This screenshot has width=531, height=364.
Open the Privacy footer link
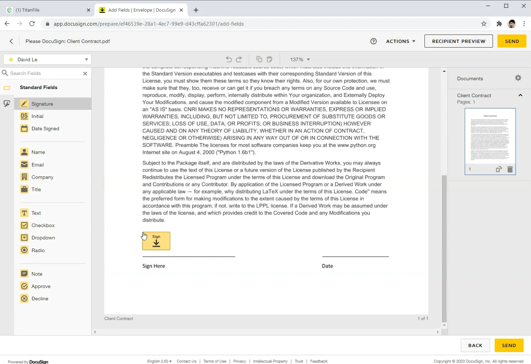click(239, 361)
